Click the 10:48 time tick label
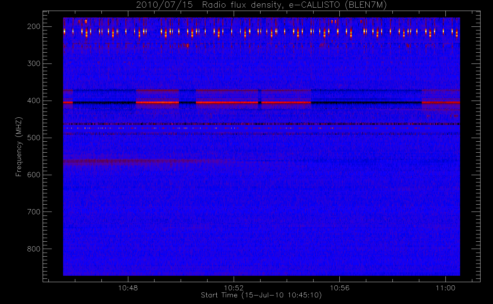The image size is (493, 304). [128, 288]
